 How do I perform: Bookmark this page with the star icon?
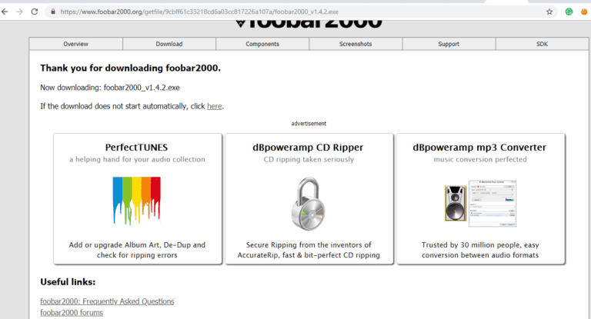549,12
